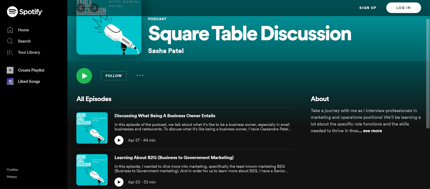The image size is (430, 189).
Task: Click the 'Apr 23 · 33 min' text
Action: [142, 182]
